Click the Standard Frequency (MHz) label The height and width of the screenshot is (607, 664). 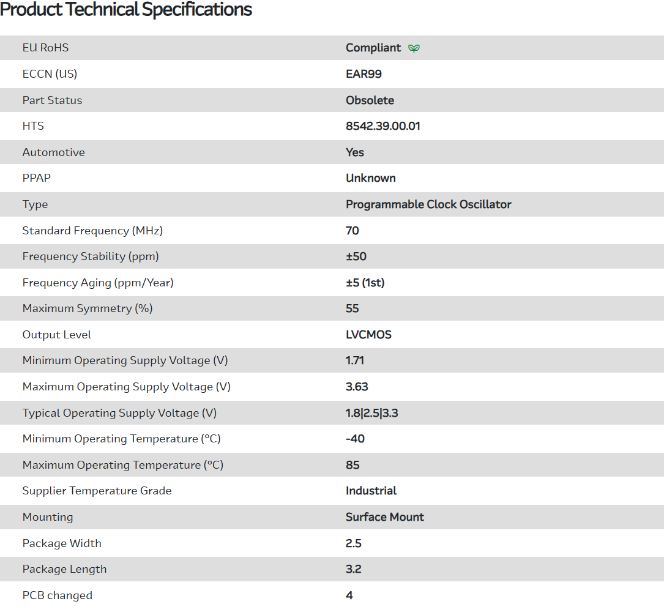click(92, 231)
